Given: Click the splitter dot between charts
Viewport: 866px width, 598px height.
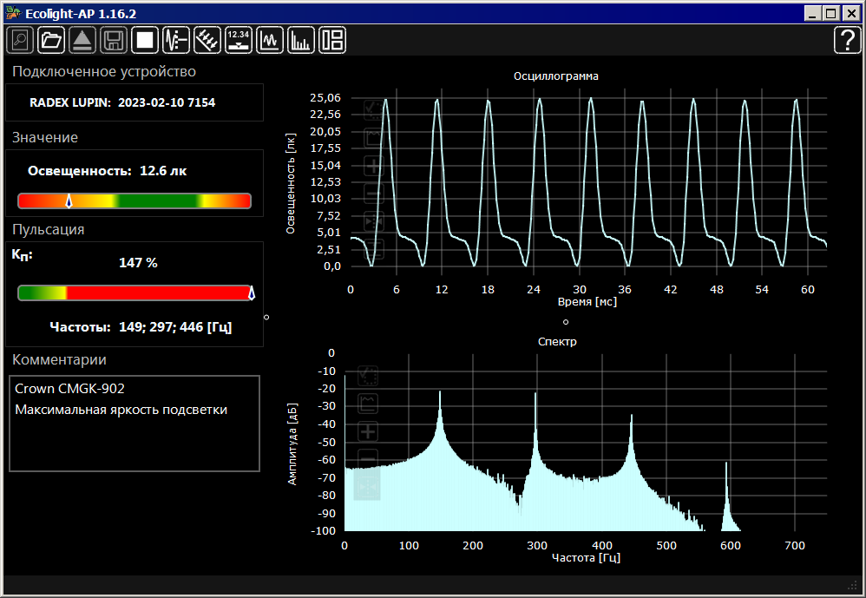Looking at the screenshot, I should pos(565,322).
